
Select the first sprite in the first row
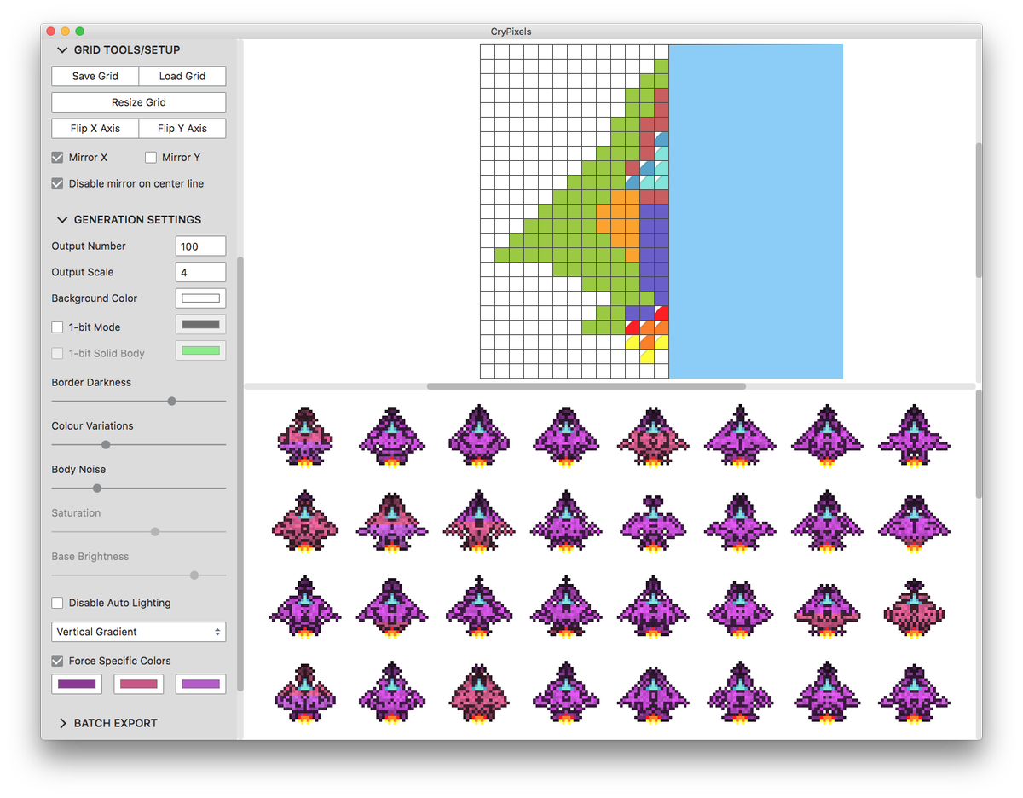pyautogui.click(x=305, y=437)
